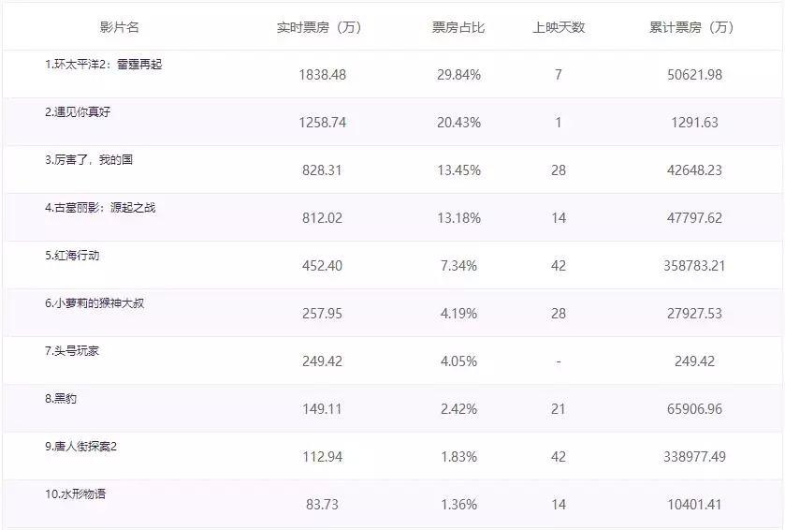Click the film title 黑豹
This screenshot has width=785, height=530.
coord(61,399)
